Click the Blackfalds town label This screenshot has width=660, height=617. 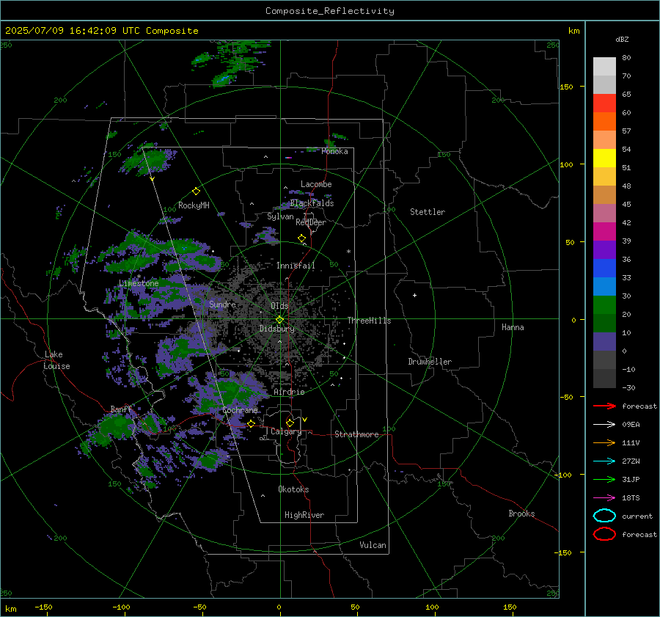pos(312,203)
